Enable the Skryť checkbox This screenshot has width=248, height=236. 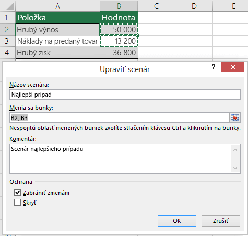(17, 203)
